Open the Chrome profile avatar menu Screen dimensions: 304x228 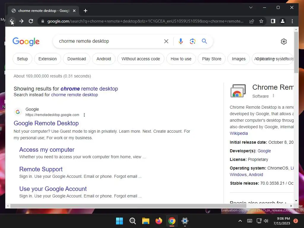click(283, 21)
